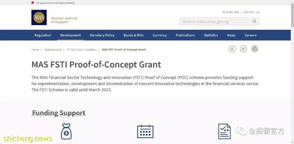Open the CONTACT US link
Screen dimensions: 294x144
(251, 12)
